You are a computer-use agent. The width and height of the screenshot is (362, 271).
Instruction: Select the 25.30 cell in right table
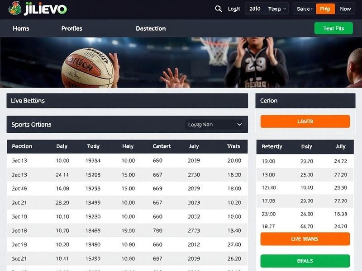click(x=307, y=175)
